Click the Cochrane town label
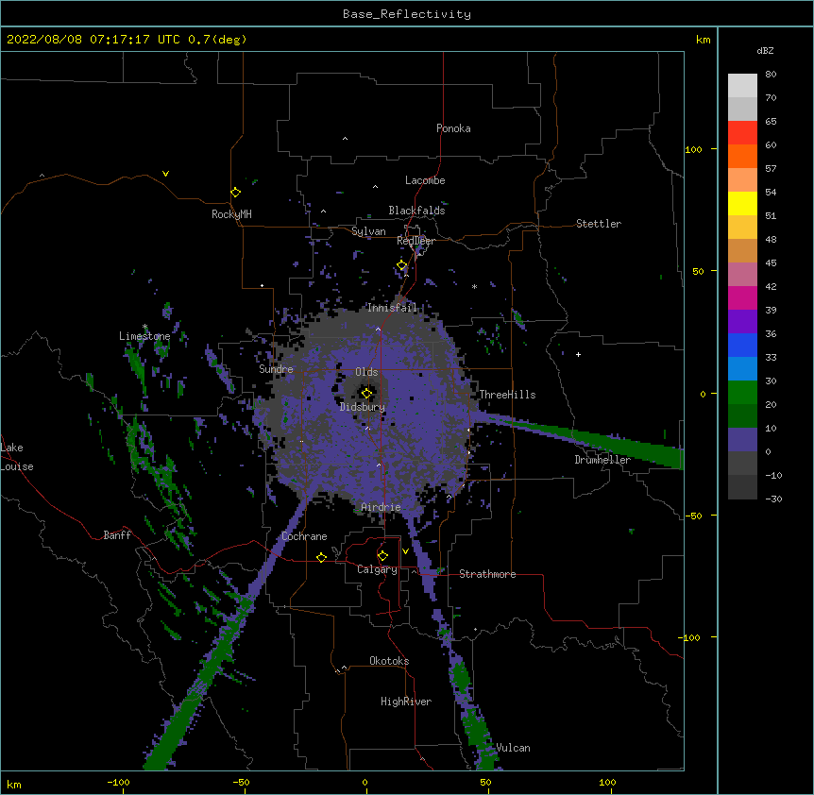 pyautogui.click(x=304, y=536)
